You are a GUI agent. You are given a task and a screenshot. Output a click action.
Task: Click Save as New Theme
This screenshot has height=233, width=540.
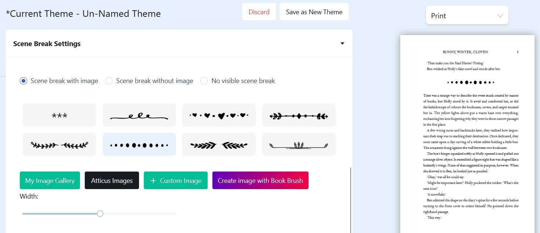point(314,12)
